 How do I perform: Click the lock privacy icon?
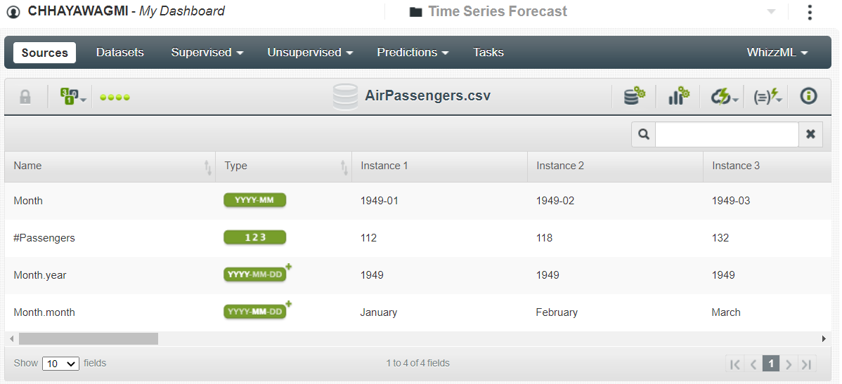(25, 97)
